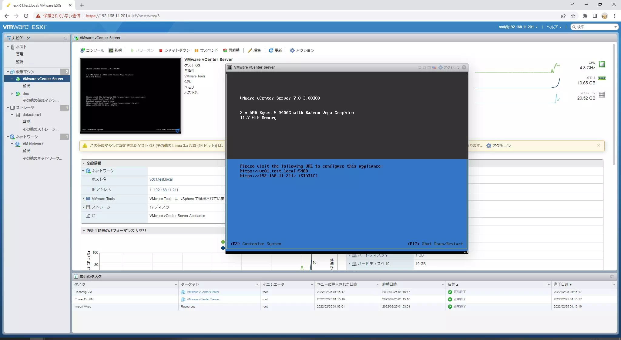This screenshot has height=340, width=621.
Task: Open その他のネットワーク... in navigator
Action: tap(42, 158)
